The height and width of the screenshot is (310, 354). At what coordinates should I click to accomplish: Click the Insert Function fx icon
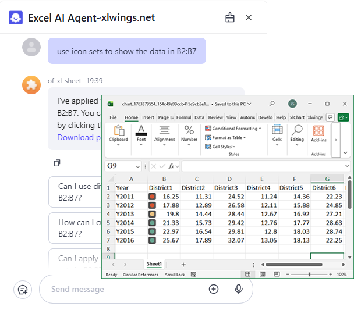pyautogui.click(x=171, y=166)
